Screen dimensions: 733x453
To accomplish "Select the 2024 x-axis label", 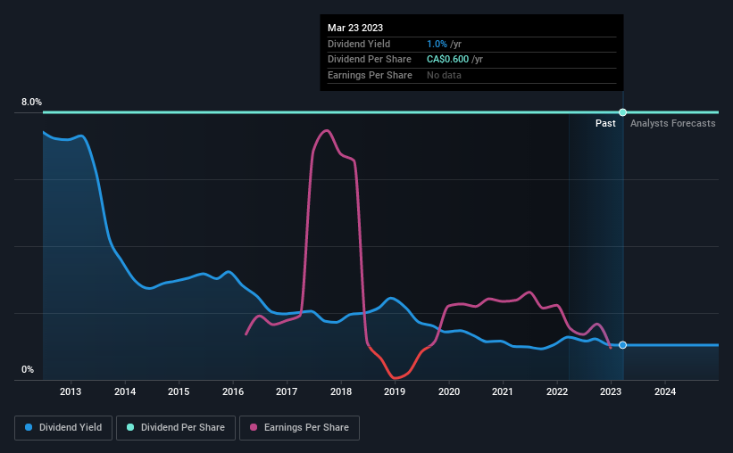I will click(665, 391).
